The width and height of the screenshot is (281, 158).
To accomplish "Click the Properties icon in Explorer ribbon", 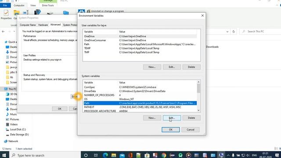I will click(x=6, y=13).
